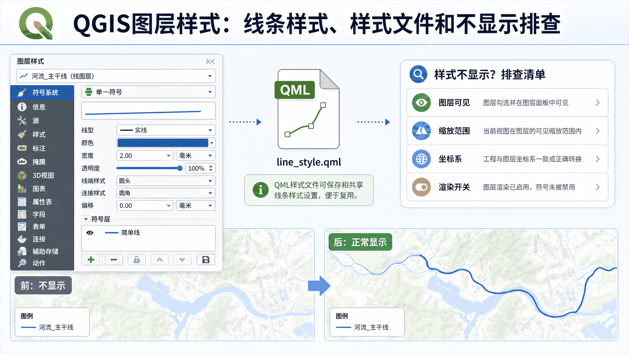The image size is (629, 354).
Task: Click the green info icon in QML note
Action: point(260,190)
